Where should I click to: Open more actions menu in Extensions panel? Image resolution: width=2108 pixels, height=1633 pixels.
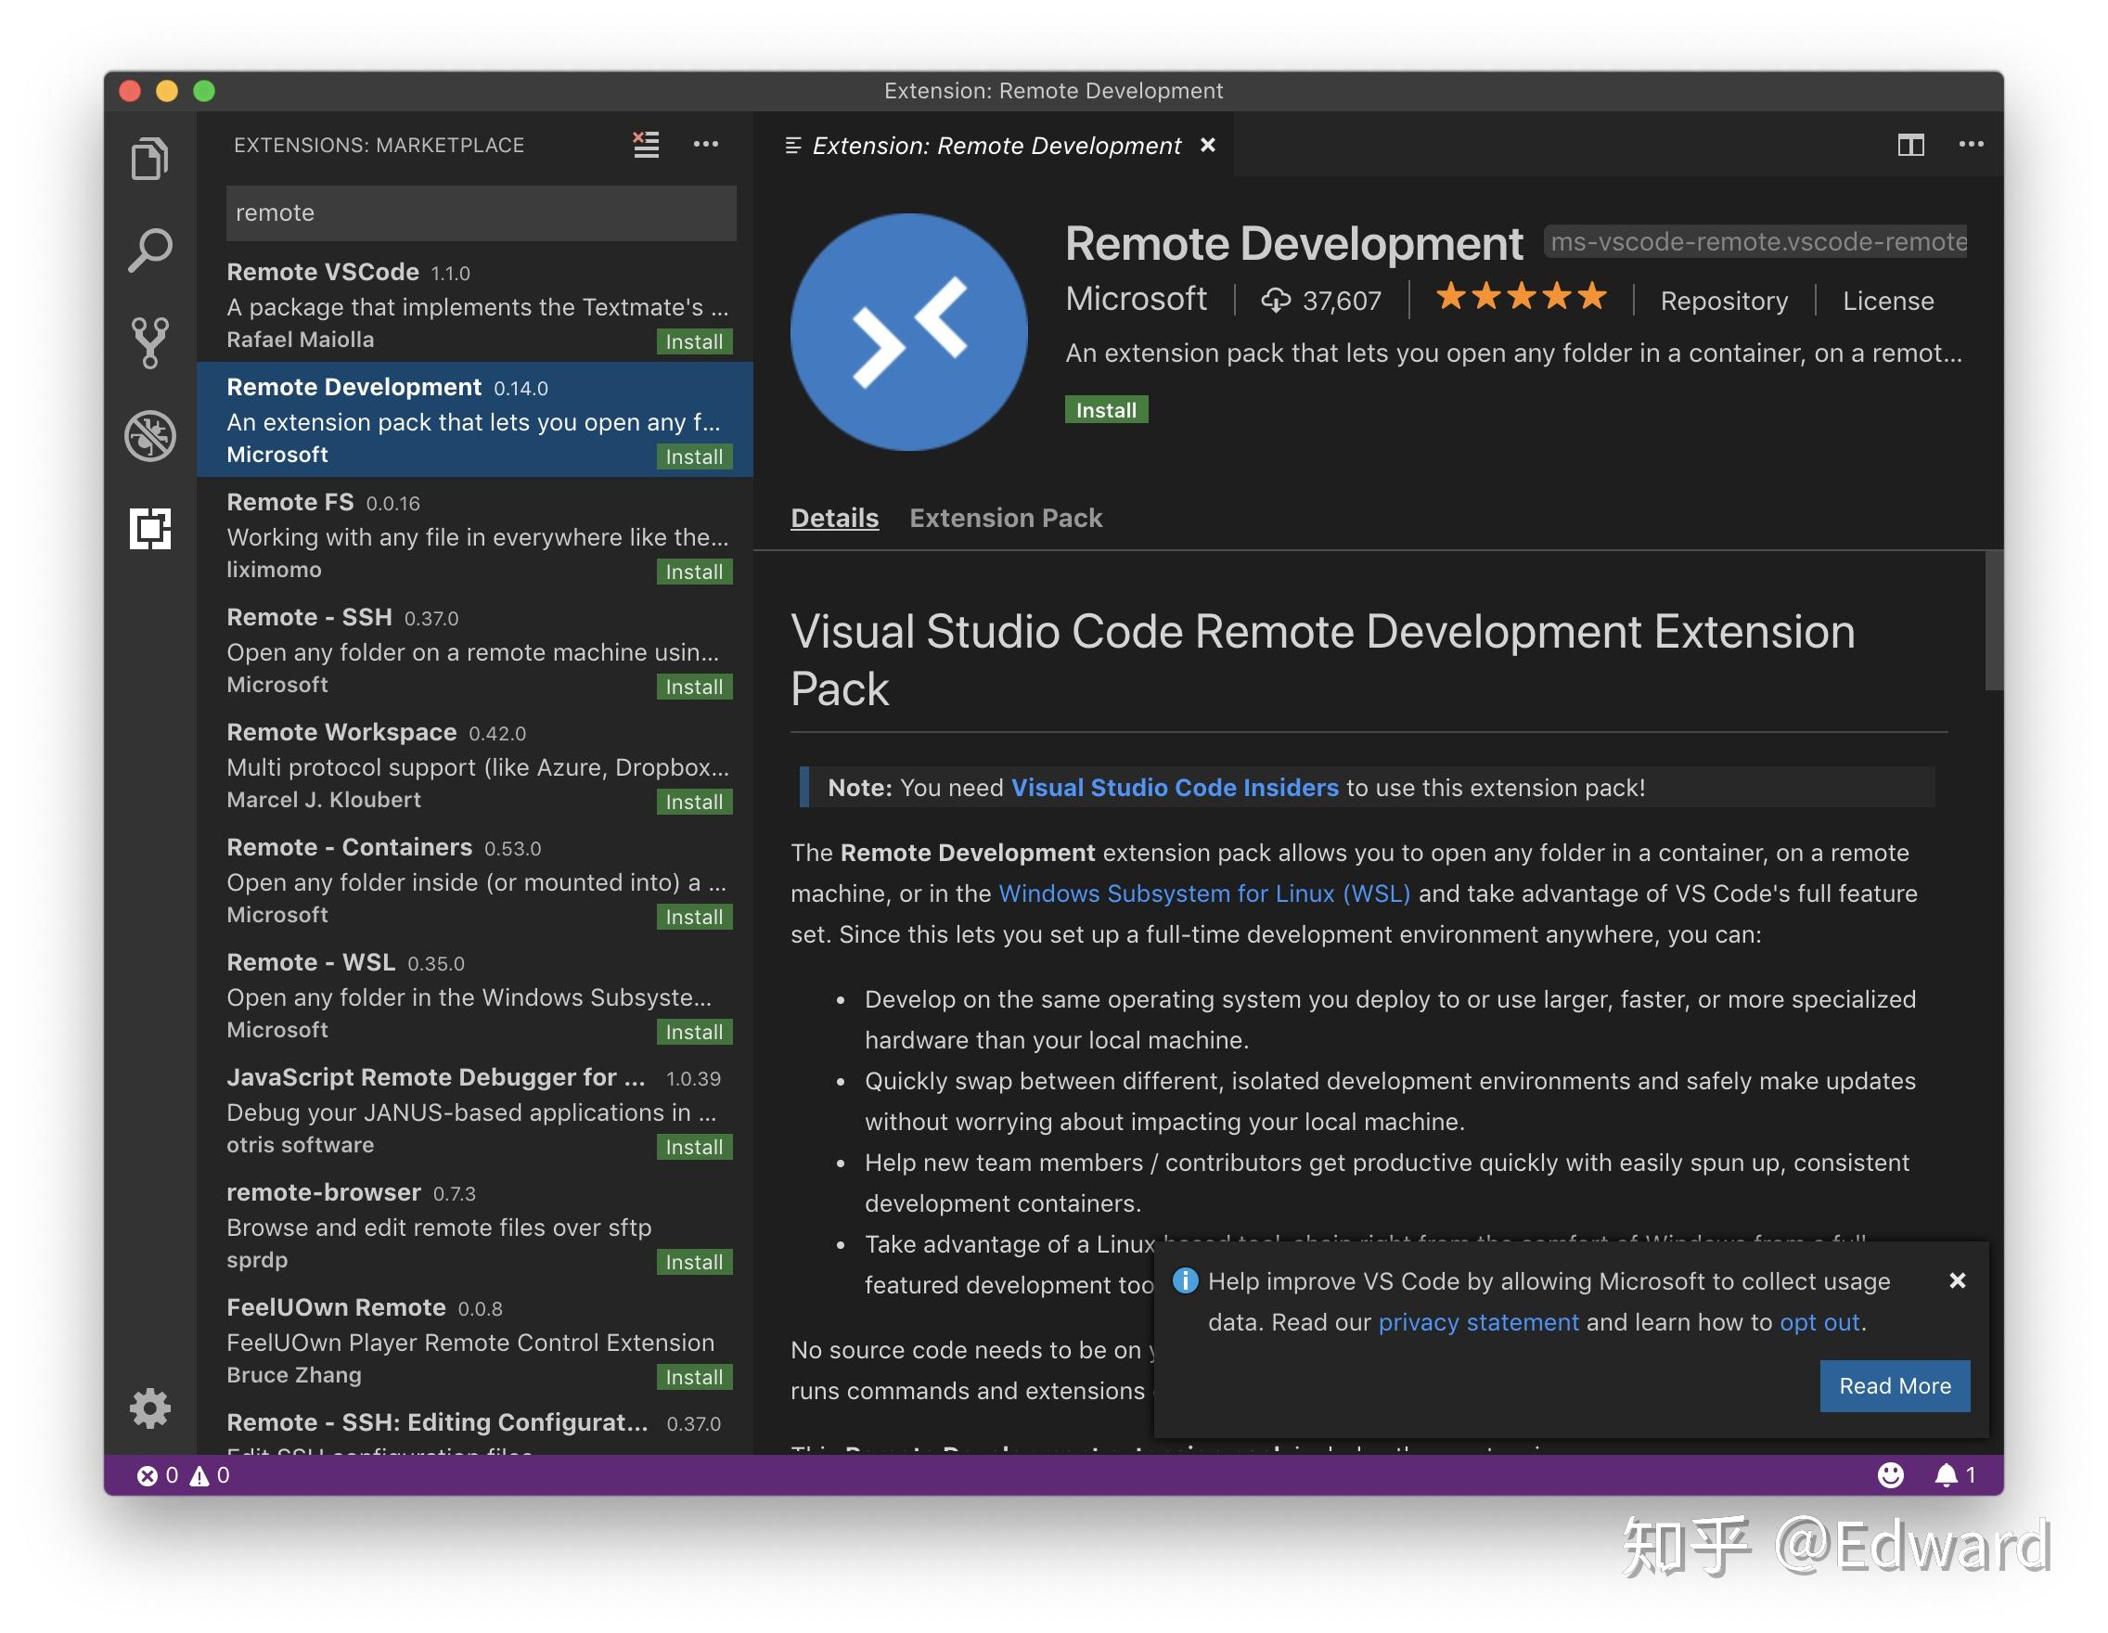click(x=705, y=145)
